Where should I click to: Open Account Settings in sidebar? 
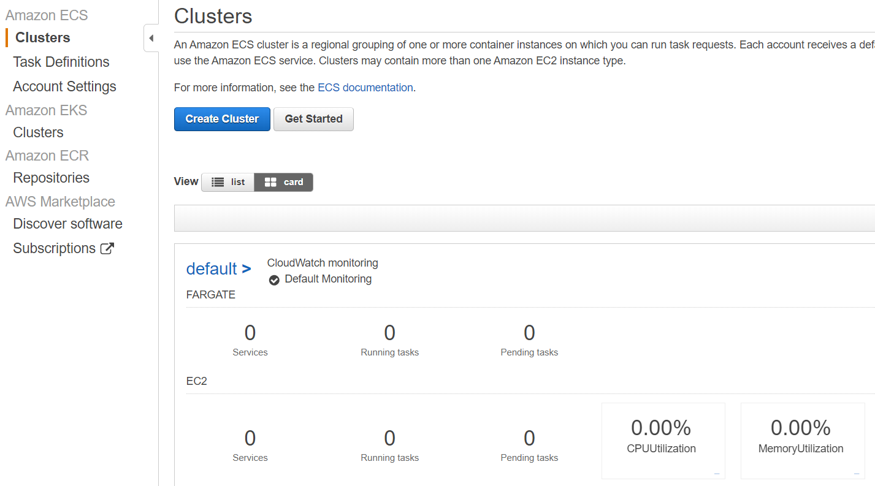[64, 86]
